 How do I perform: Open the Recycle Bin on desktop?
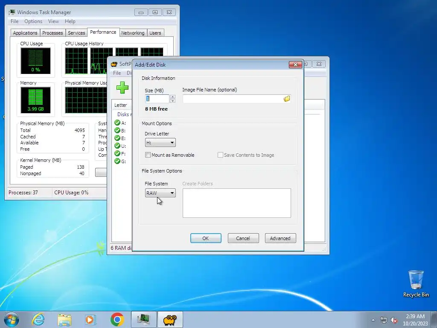pyautogui.click(x=416, y=284)
